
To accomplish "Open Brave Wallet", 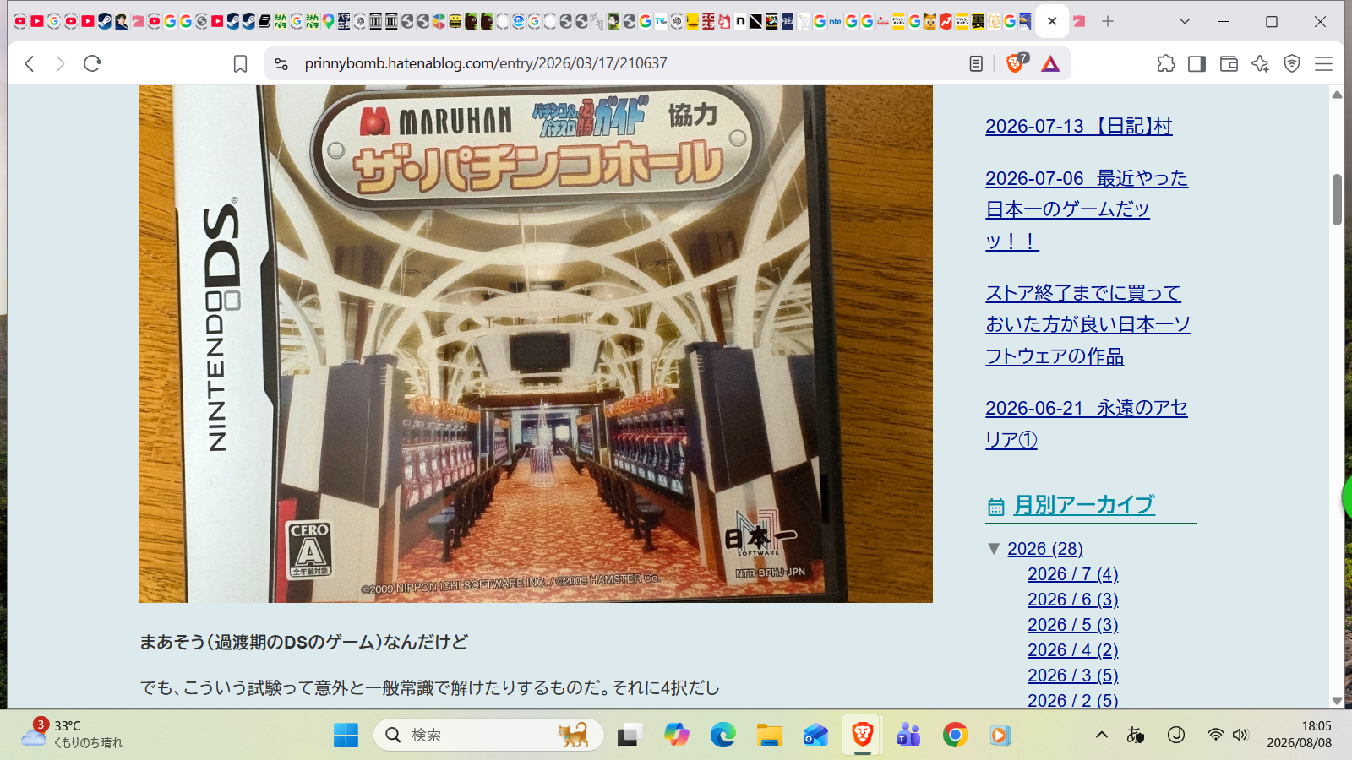I will 1229,63.
